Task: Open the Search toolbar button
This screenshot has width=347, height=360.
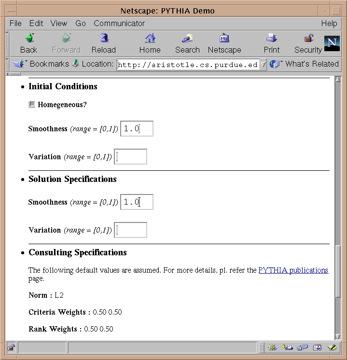Action: tap(187, 43)
